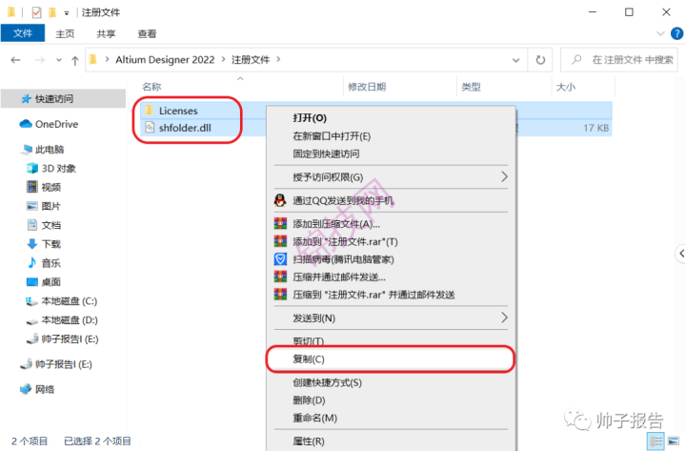Image resolution: width=686 pixels, height=451 pixels.
Task: Open the 音乐 folder
Action: 44,263
